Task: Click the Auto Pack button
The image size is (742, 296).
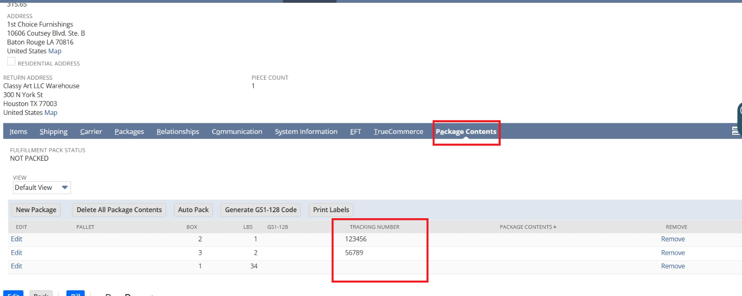Action: click(x=193, y=210)
